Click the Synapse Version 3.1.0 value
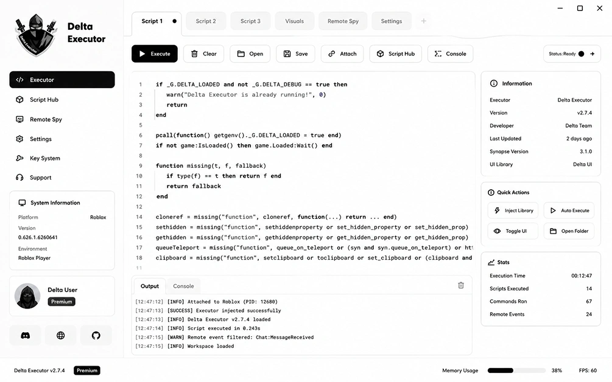The image size is (612, 382). click(586, 151)
